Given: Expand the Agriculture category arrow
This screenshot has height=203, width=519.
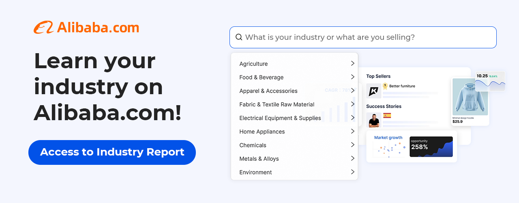Looking at the screenshot, I should [352, 64].
